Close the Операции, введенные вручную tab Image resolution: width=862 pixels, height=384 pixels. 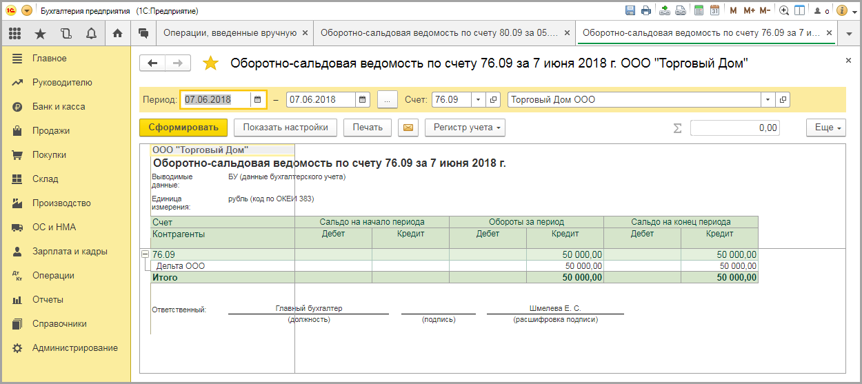305,32
